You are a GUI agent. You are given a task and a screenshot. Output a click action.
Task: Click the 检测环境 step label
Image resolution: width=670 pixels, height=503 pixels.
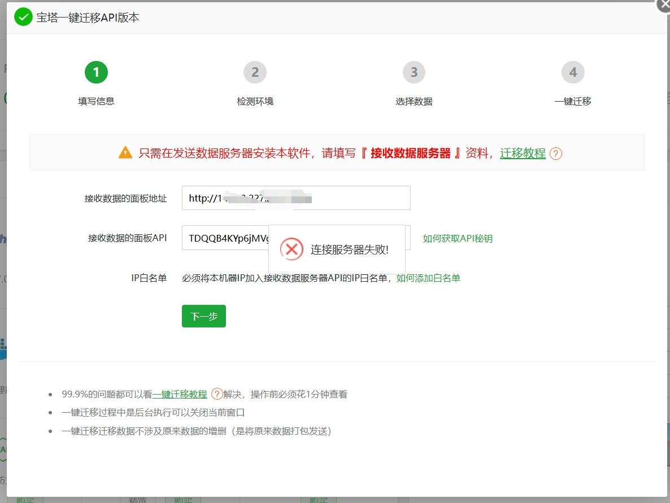click(255, 101)
